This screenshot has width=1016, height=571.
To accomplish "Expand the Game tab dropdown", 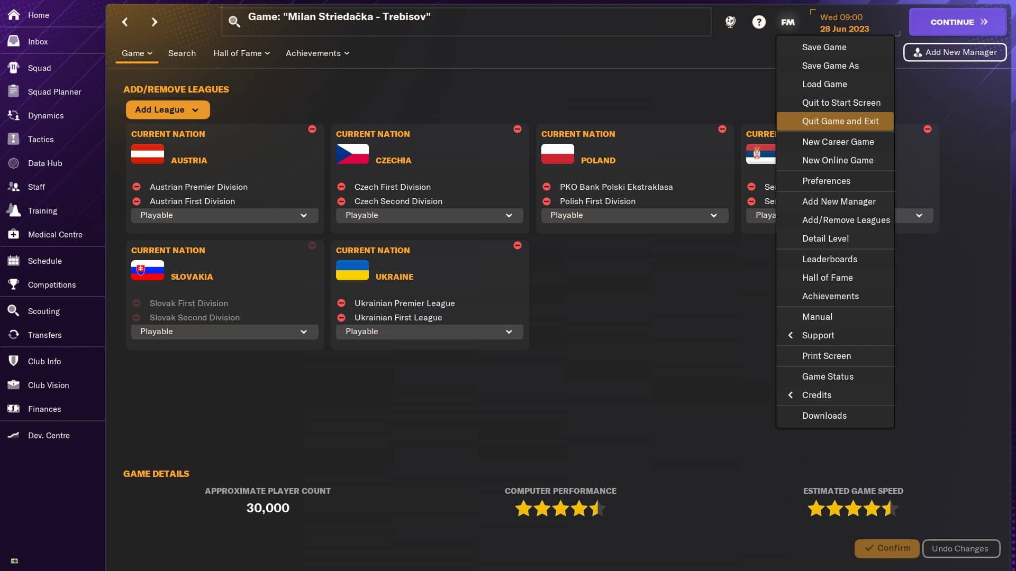I will click(x=137, y=53).
